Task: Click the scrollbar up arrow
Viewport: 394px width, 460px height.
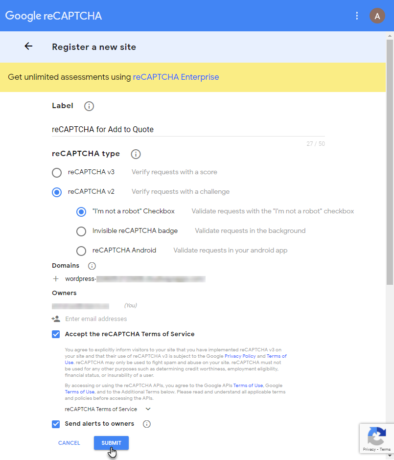Action: [390, 36]
